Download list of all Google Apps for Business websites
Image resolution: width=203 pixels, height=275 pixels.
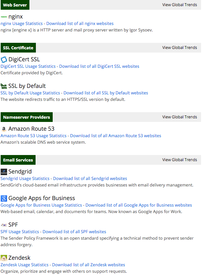tap(139, 205)
